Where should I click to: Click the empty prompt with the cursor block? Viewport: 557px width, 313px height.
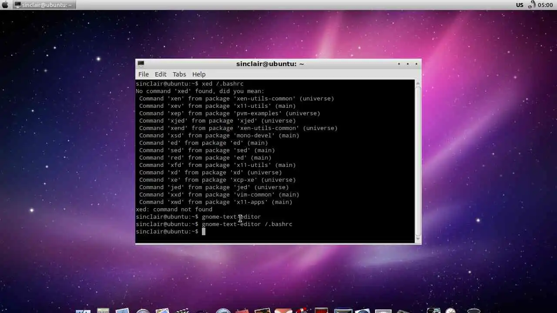click(170, 231)
